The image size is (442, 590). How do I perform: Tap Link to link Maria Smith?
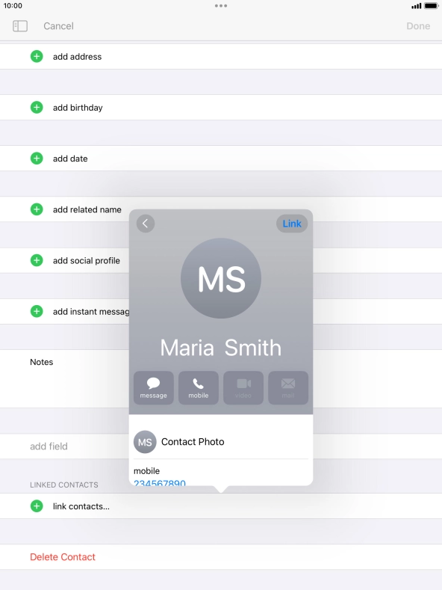pos(292,224)
